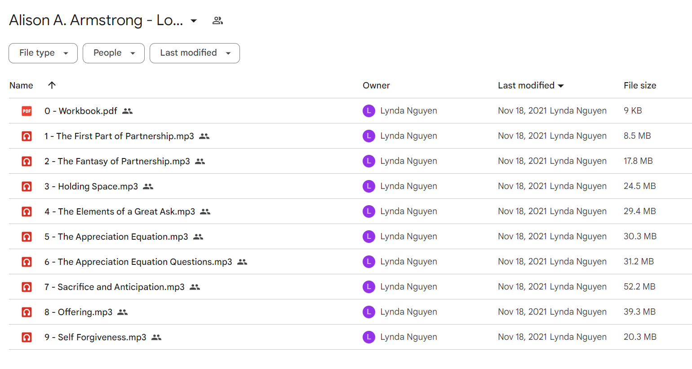The image size is (692, 369).
Task: Click the shared folder people icon in header
Action: point(217,21)
